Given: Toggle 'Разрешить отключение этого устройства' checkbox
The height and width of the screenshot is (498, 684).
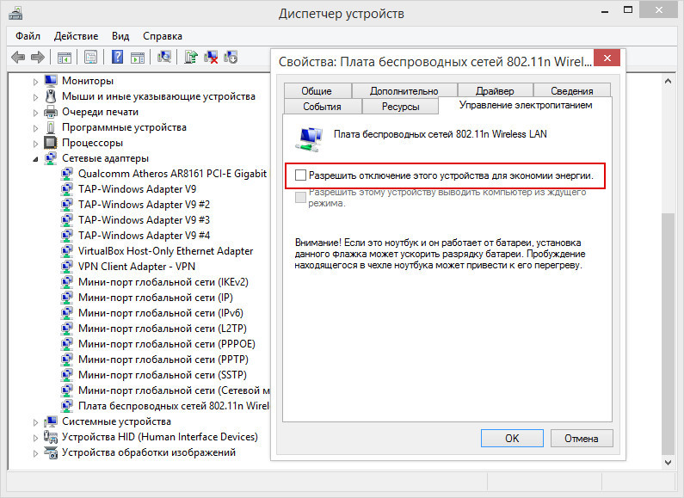Looking at the screenshot, I should (x=300, y=175).
